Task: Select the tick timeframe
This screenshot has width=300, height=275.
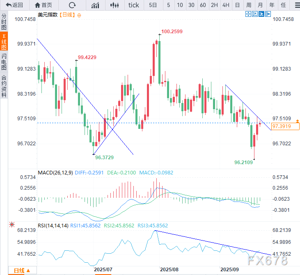Action: point(133,5)
